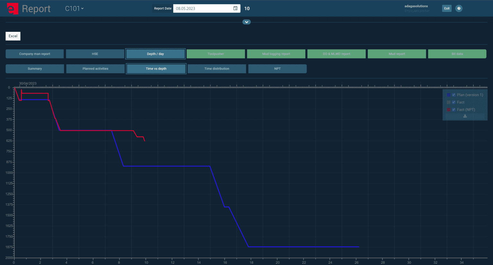Open the Bit data tab
Screen dimensions: 493x265
pos(457,54)
